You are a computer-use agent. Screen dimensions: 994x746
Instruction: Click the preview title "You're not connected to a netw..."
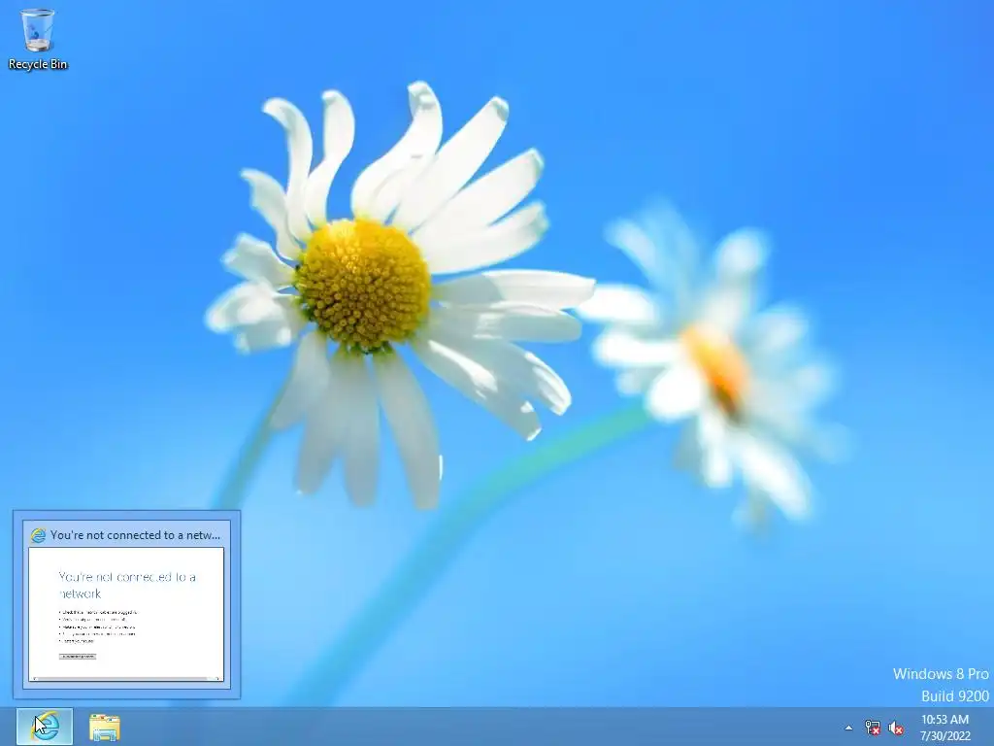click(x=135, y=535)
